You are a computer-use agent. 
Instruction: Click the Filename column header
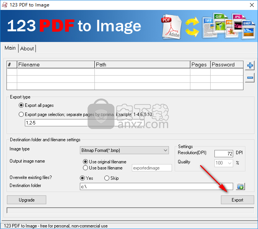(56, 65)
